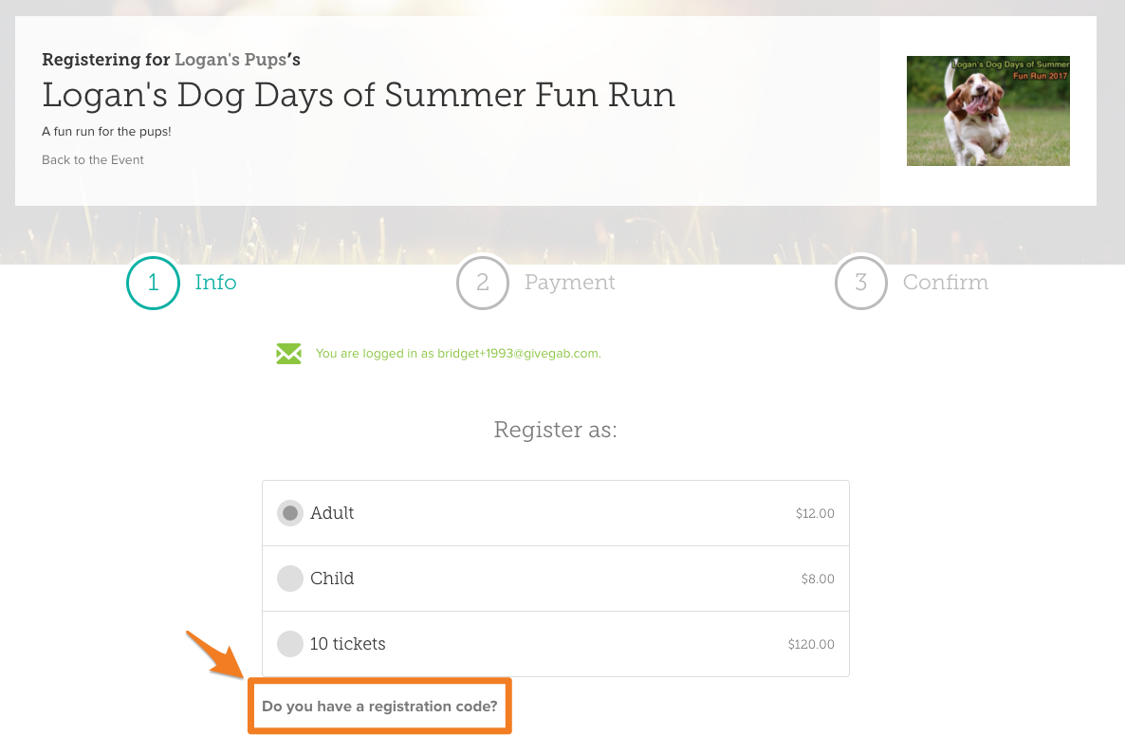
Task: Click the Adult option label
Action: click(332, 513)
